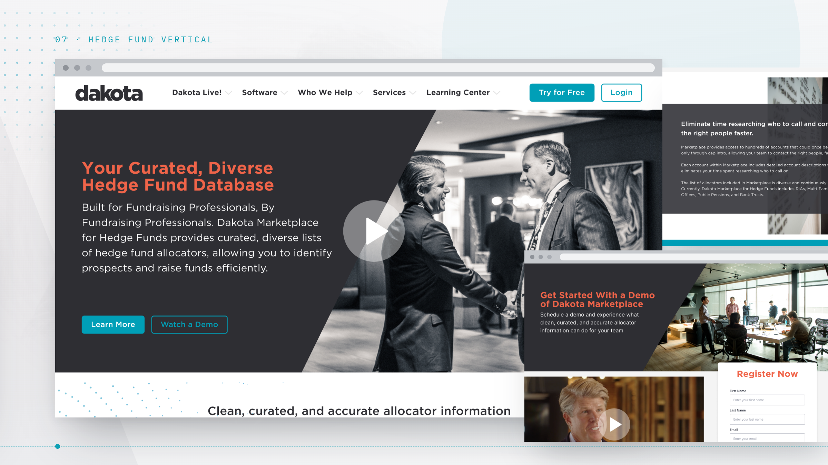The height and width of the screenshot is (465, 828).
Task: Click the Login button
Action: 621,93
